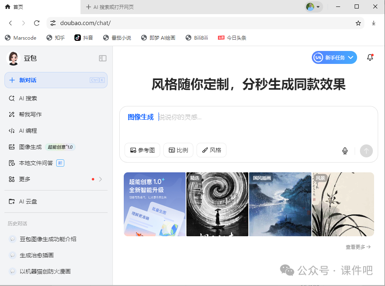
Task: Open notifications via the bell icon
Action: pos(370,57)
